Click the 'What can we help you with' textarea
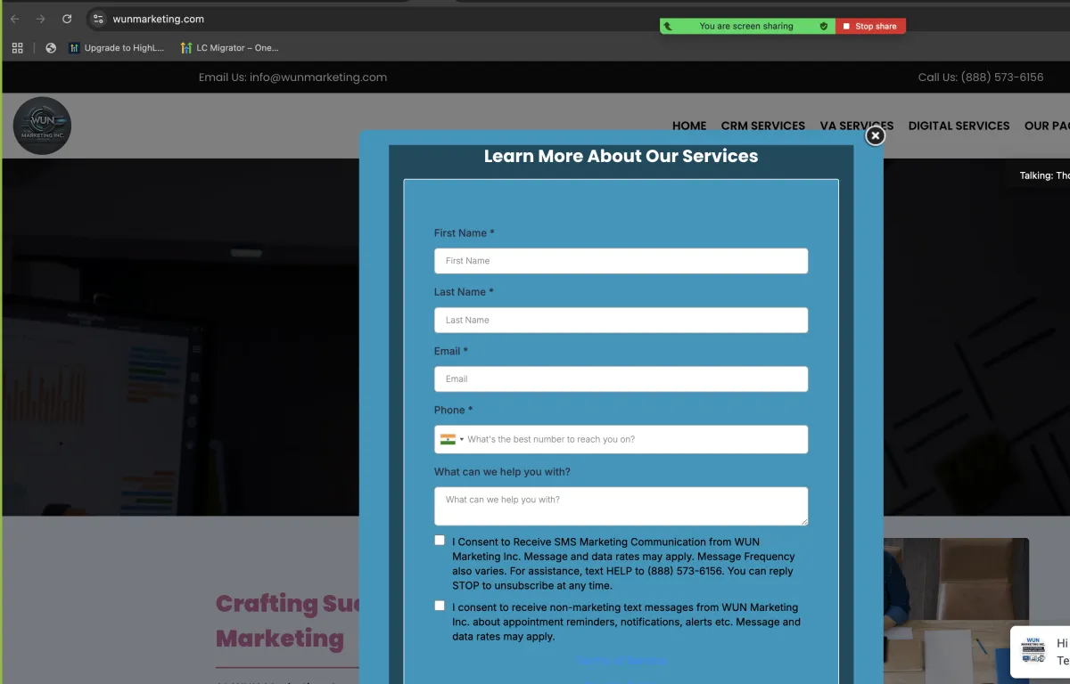Viewport: 1070px width, 684px height. click(x=621, y=506)
